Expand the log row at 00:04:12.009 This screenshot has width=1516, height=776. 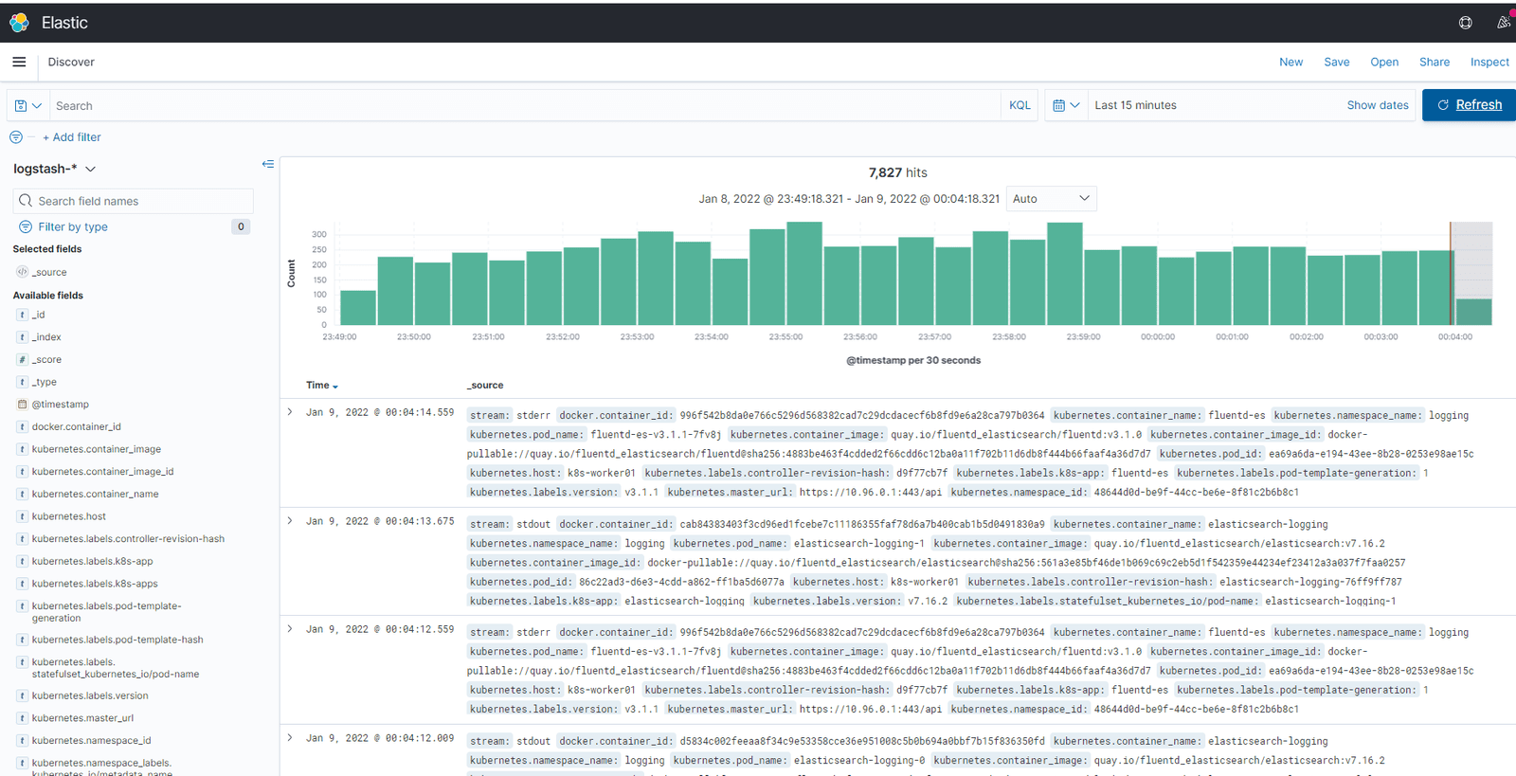coord(290,738)
